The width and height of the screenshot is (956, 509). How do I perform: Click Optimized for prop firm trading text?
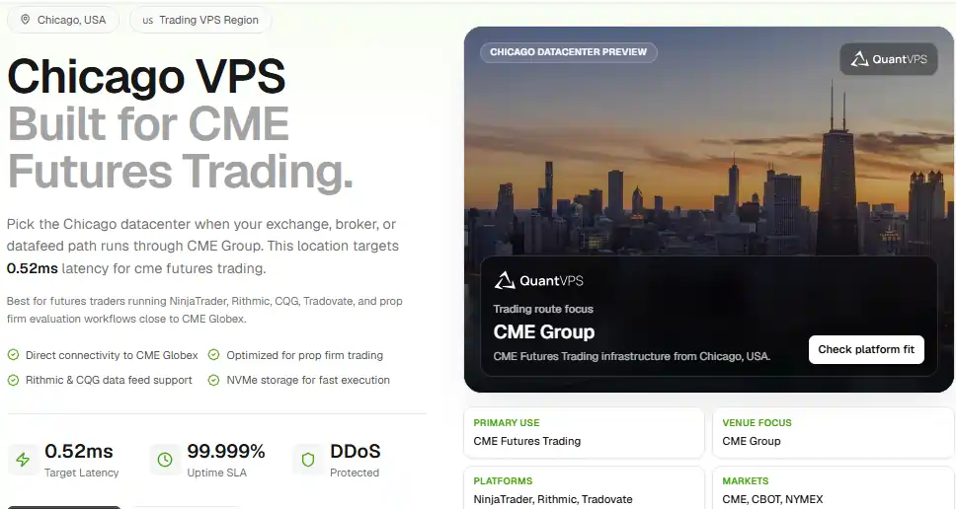305,355
